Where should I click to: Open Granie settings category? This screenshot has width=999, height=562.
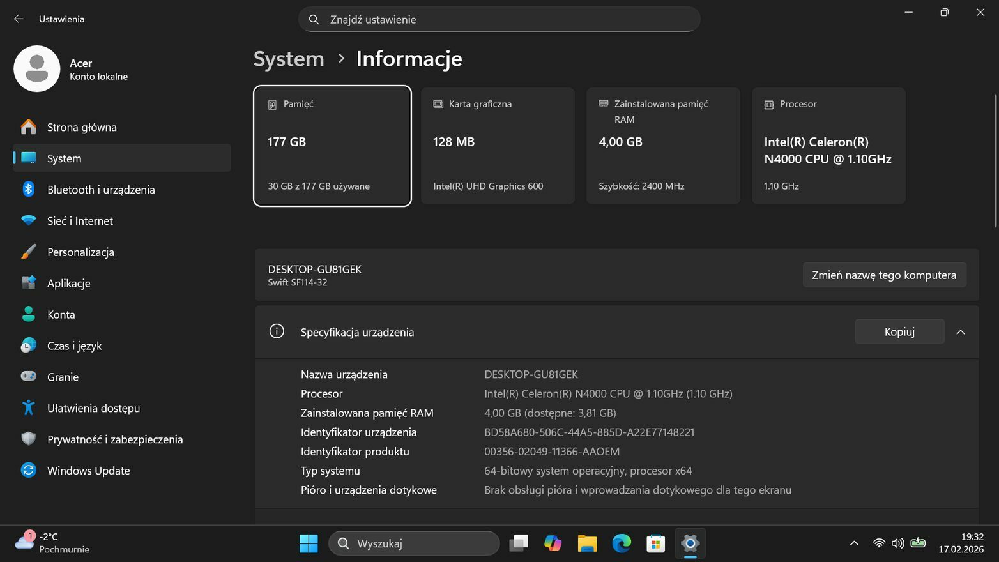[63, 377]
